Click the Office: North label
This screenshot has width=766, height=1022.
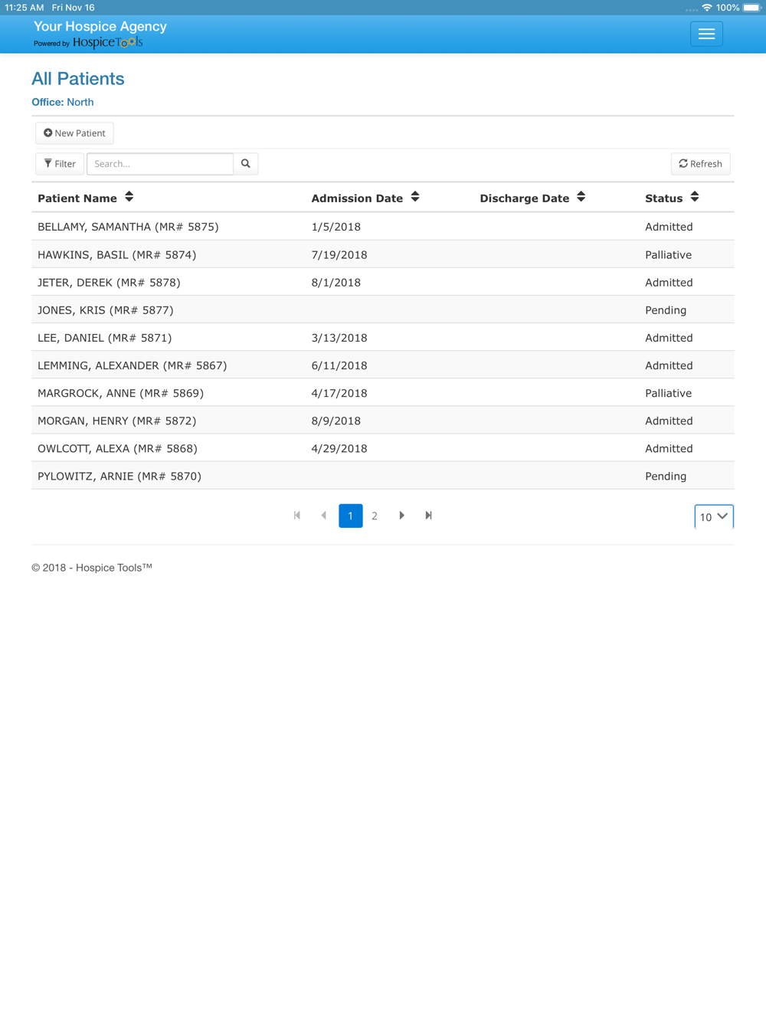tap(63, 102)
